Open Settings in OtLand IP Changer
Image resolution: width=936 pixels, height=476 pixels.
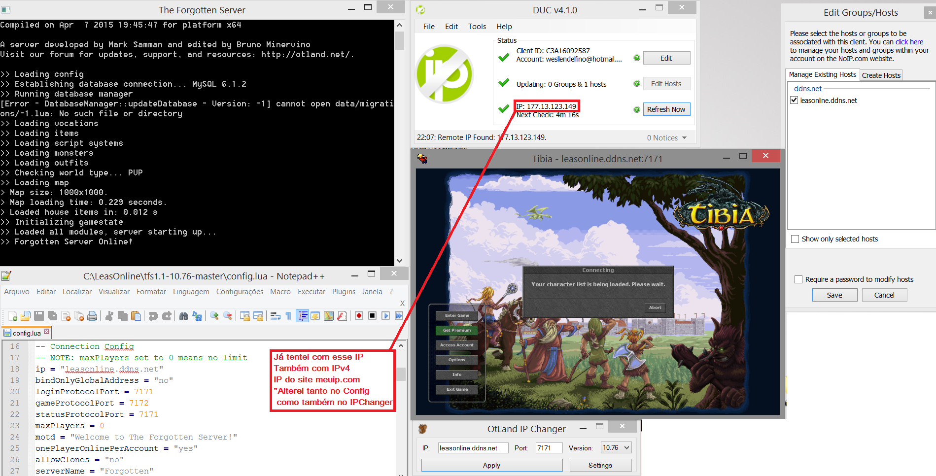point(600,465)
